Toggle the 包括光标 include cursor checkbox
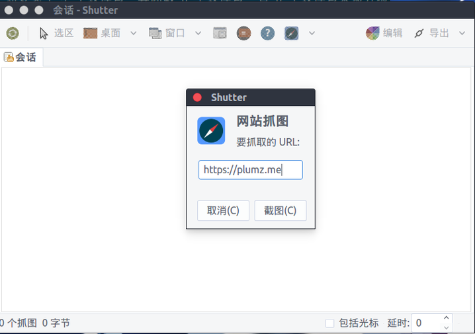This screenshot has width=475, height=334. coord(329,323)
